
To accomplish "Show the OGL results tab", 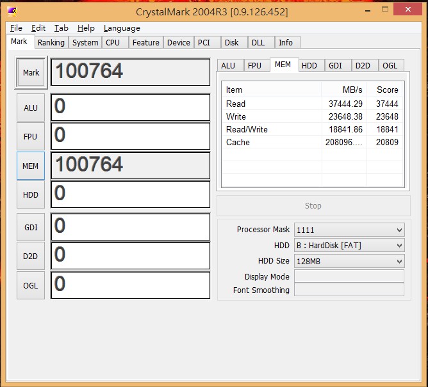I will [x=391, y=66].
